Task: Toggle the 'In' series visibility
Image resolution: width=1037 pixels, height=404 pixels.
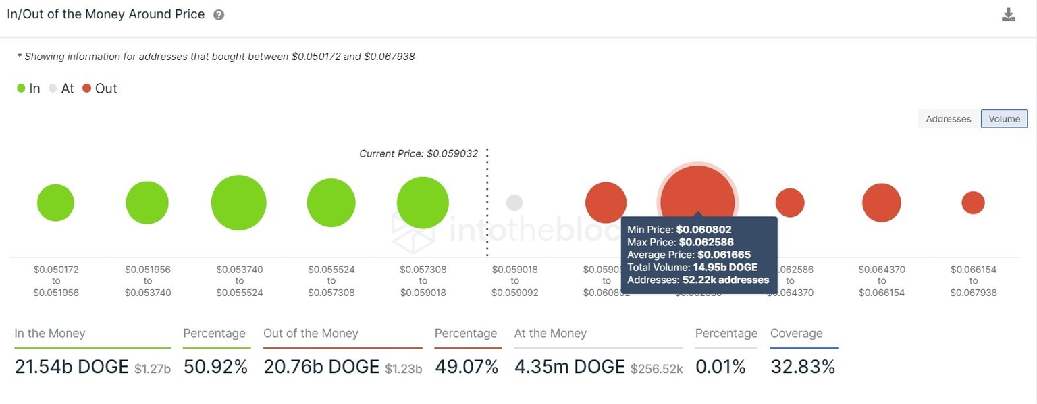Action: pyautogui.click(x=20, y=88)
